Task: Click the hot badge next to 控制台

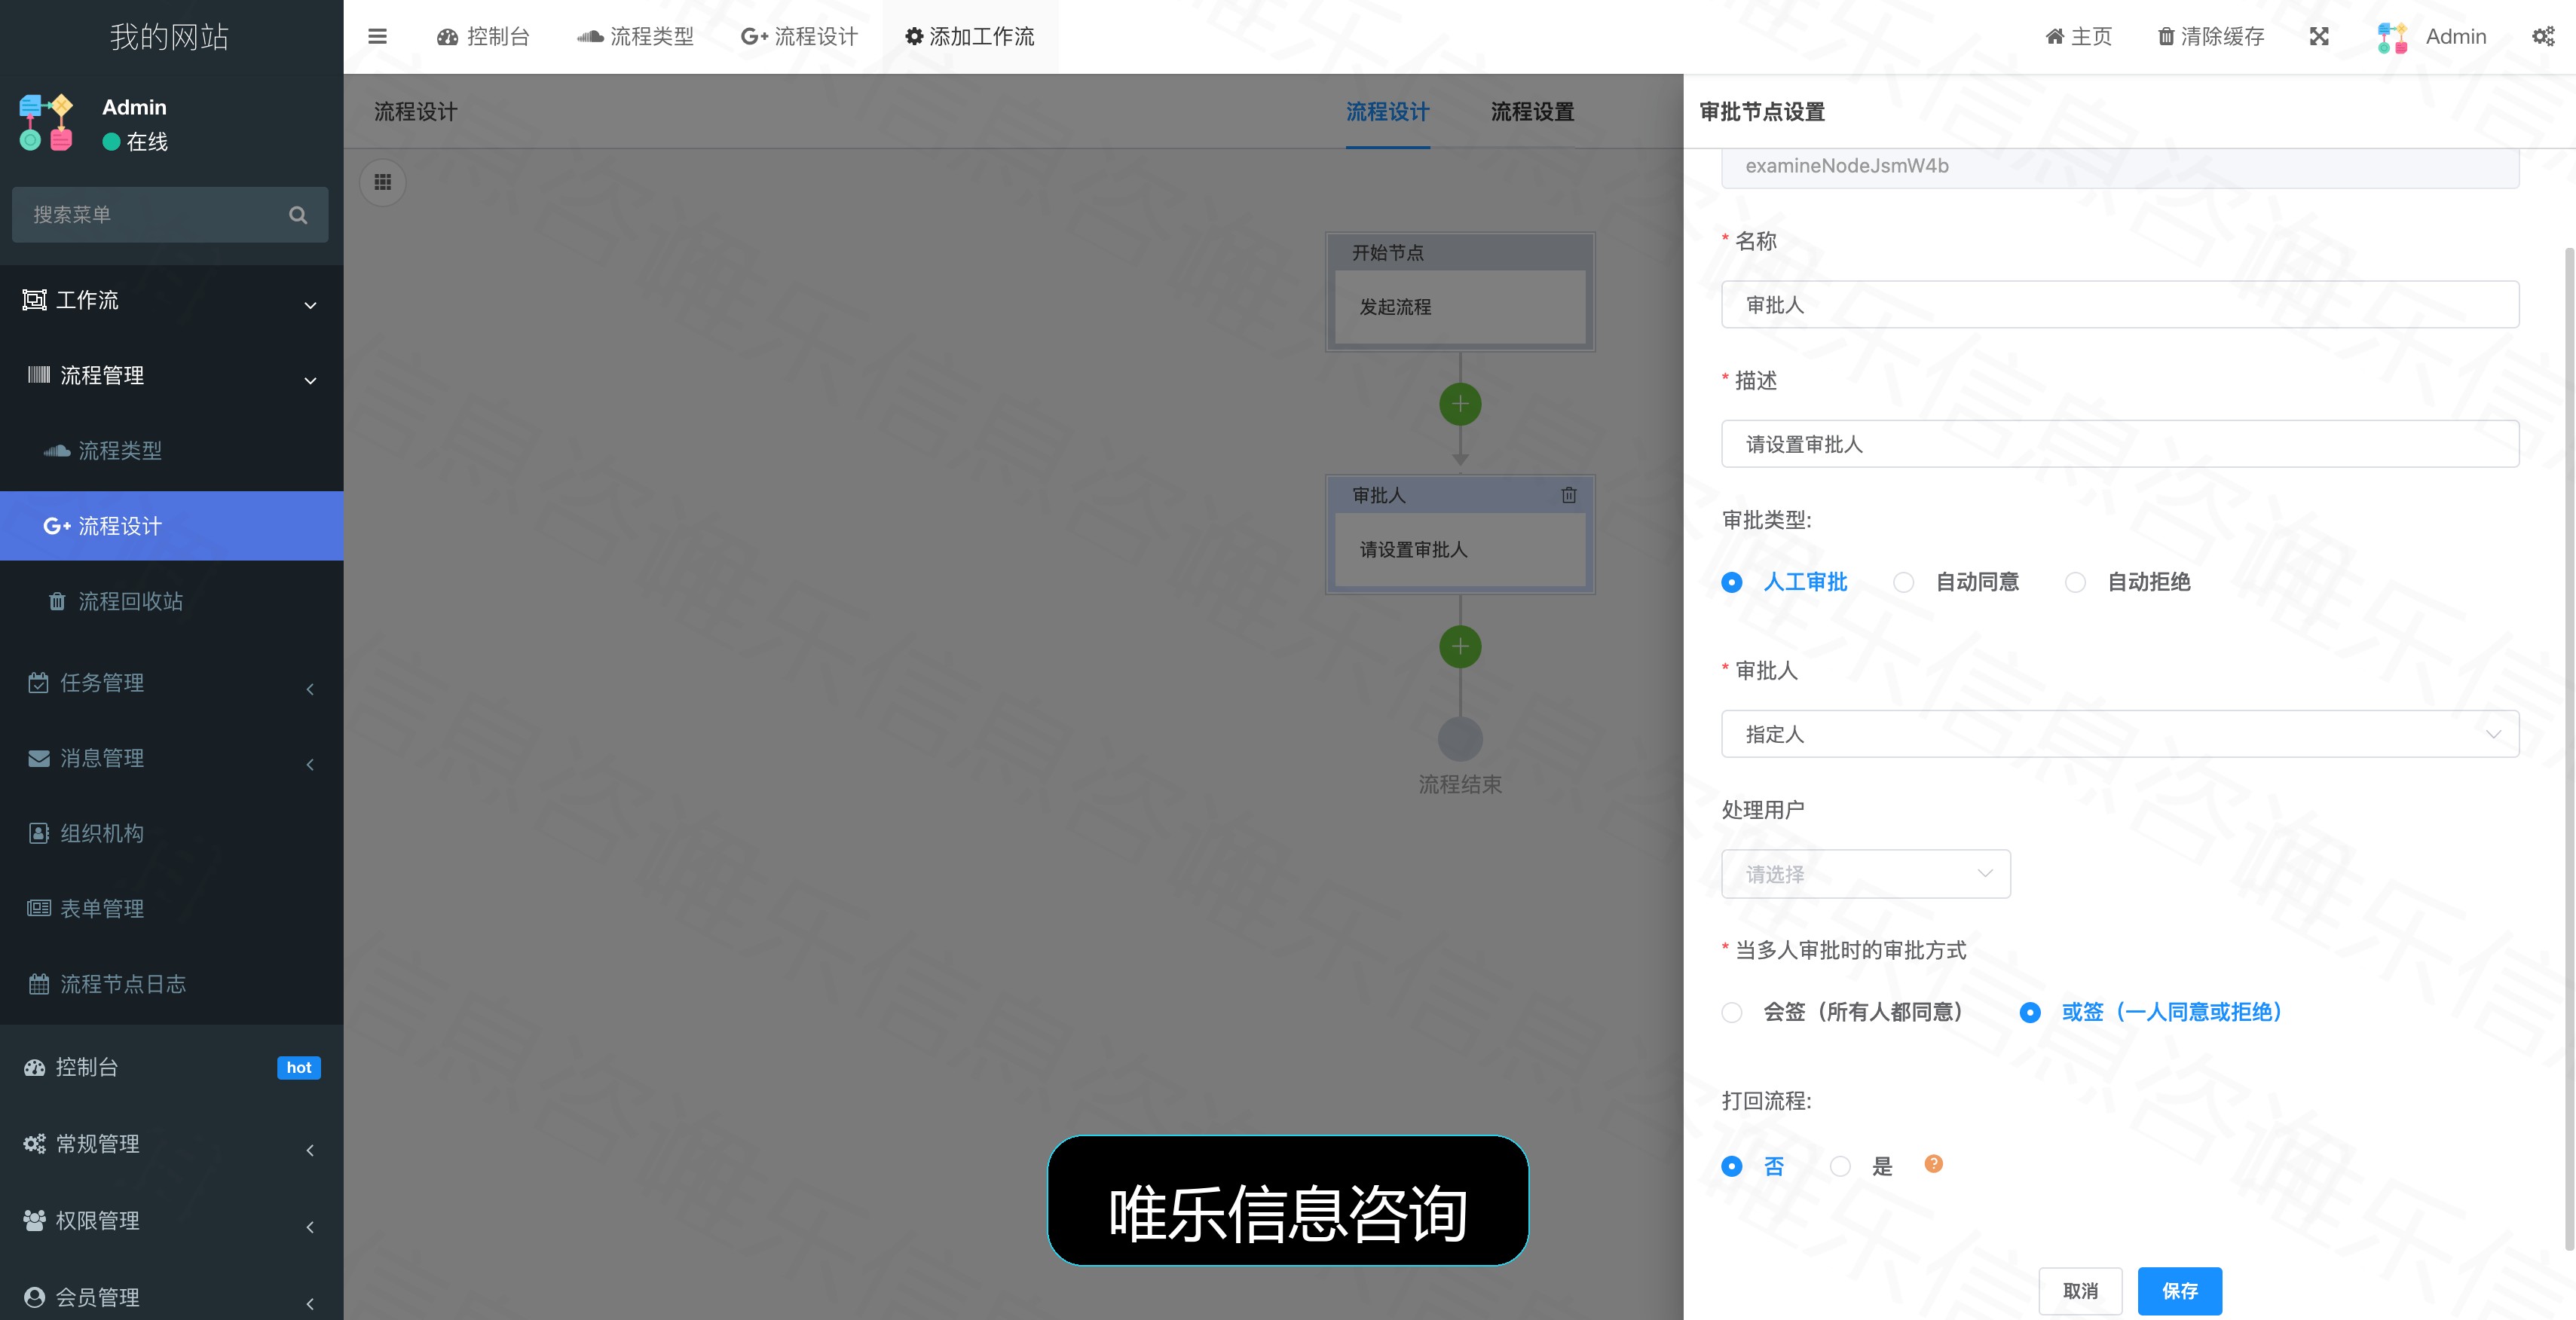Action: 299,1067
